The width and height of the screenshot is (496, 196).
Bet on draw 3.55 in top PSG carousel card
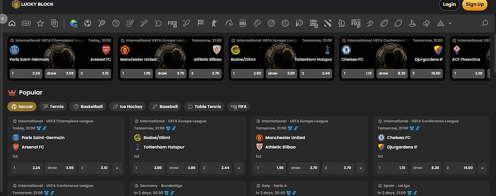tap(61, 73)
